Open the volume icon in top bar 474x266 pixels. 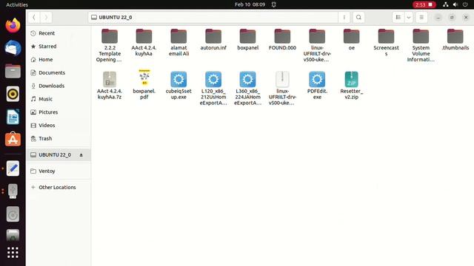[x=455, y=4]
